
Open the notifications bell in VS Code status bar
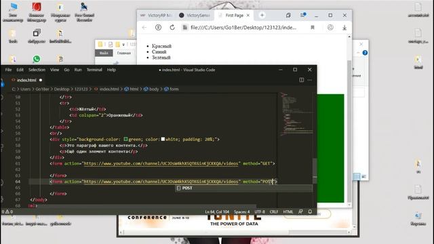(310, 211)
